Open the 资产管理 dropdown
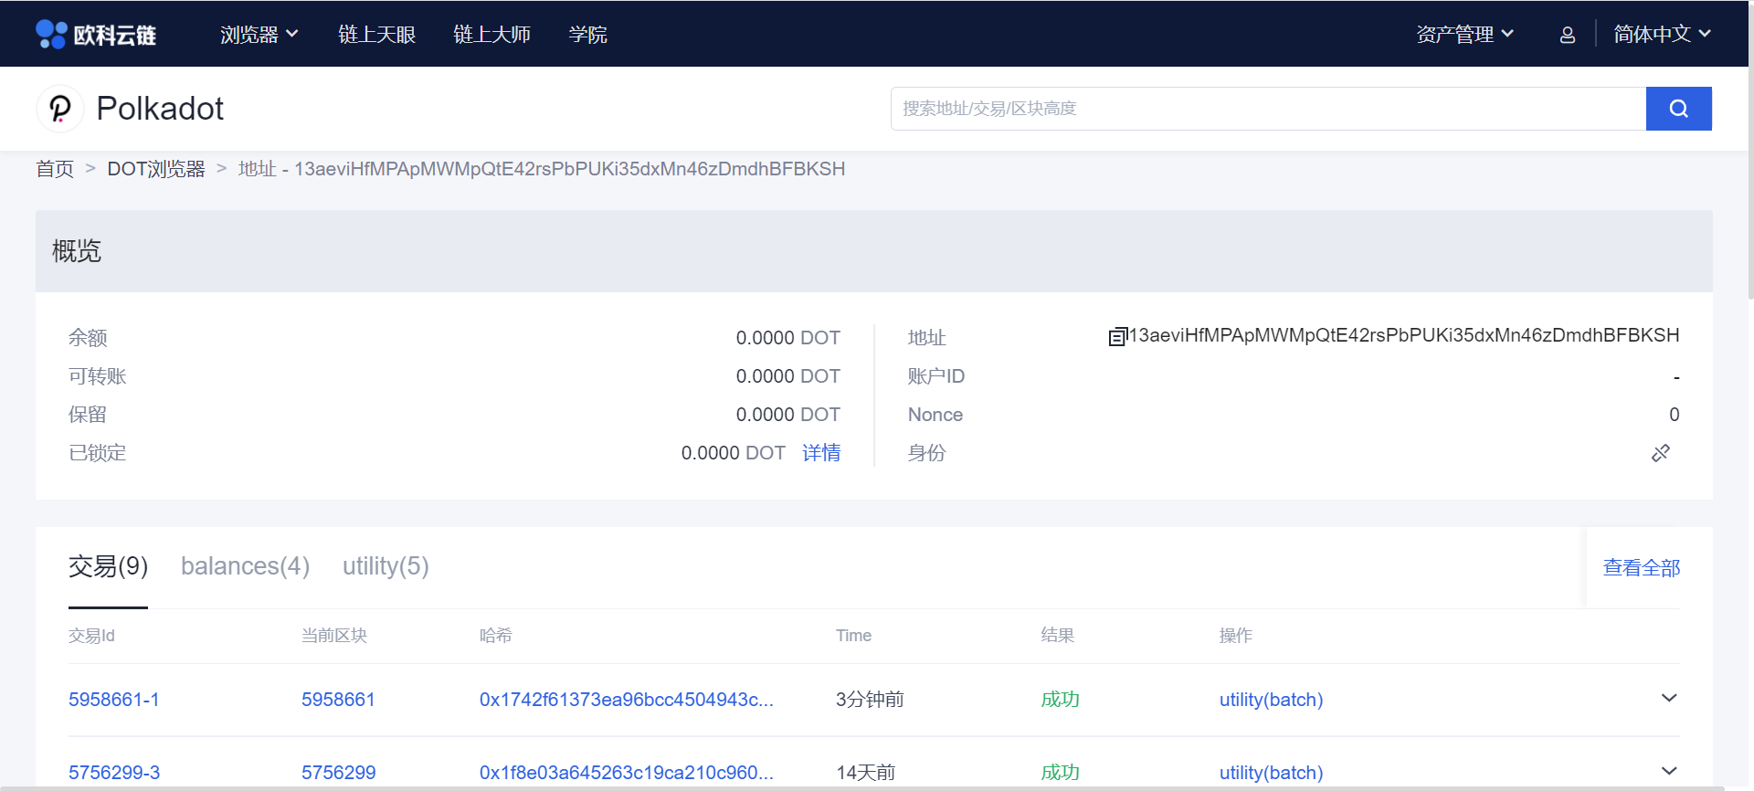Screen dimensions: 1754x791 1465,35
